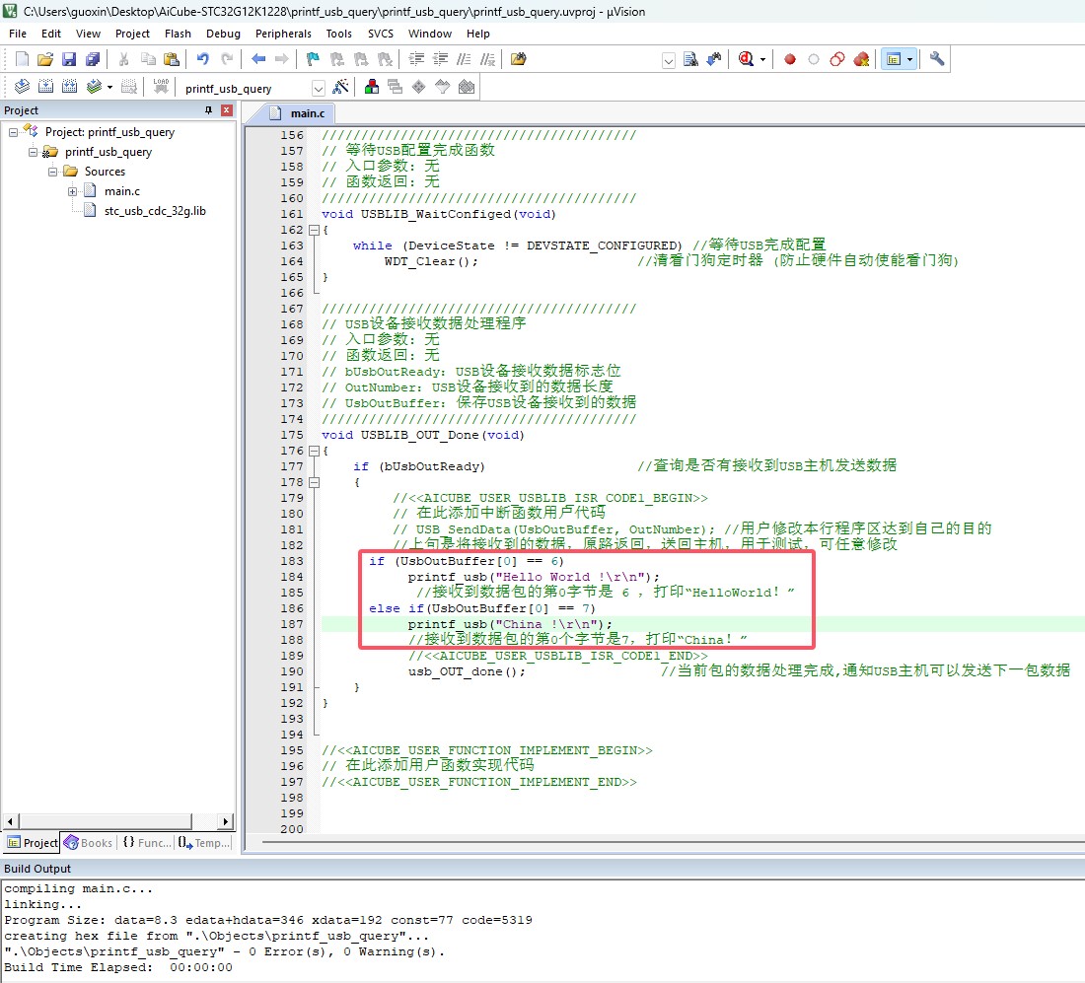Open the window view dropdown arrow
The width and height of the screenshot is (1085, 983).
coord(910,60)
